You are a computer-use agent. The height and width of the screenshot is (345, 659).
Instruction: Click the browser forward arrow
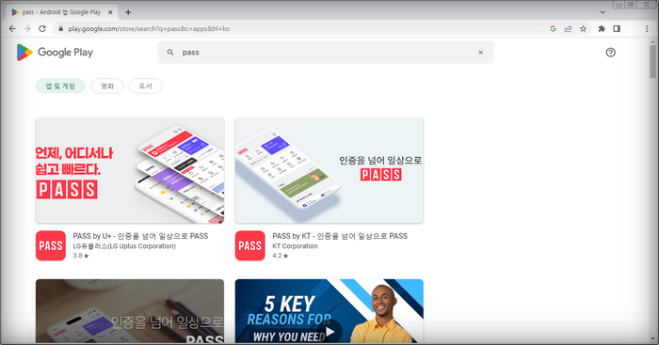click(x=27, y=28)
